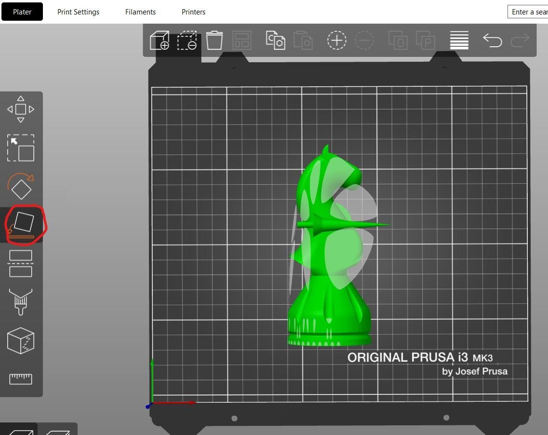Select the Move tool
Viewport: 548px width, 435px height.
(20, 109)
